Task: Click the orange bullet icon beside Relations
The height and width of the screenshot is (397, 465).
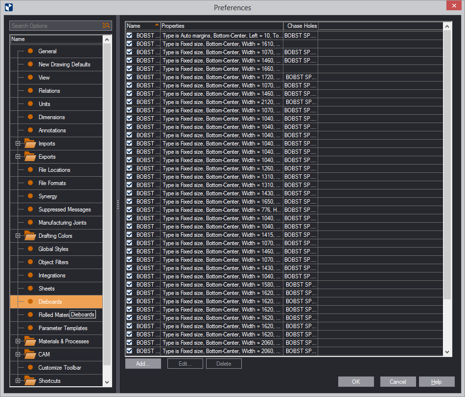Action: pos(30,90)
